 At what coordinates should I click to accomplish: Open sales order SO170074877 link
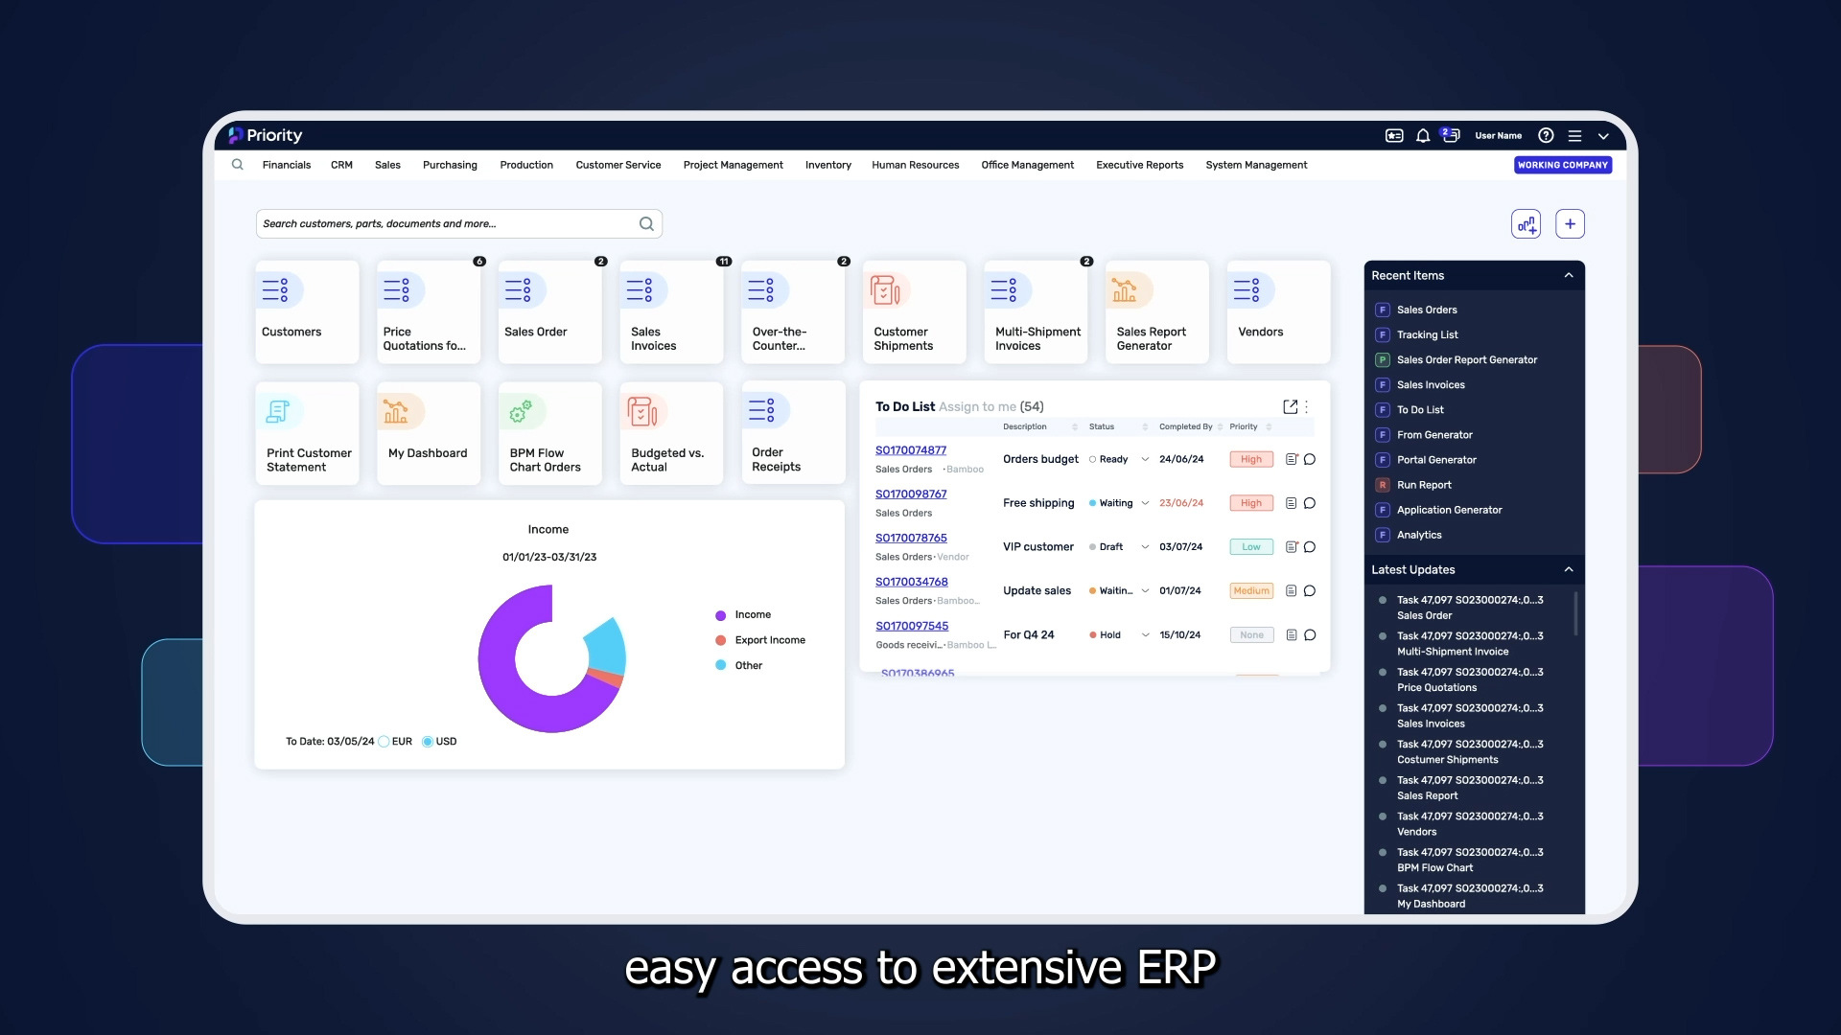[x=911, y=449]
